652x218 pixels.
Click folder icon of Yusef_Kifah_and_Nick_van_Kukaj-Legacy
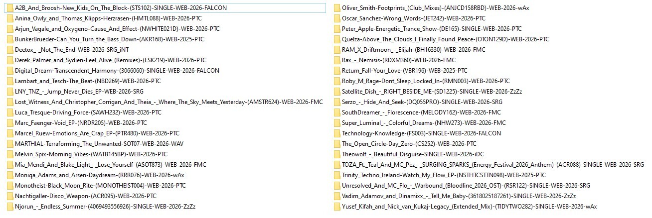coord(337,207)
